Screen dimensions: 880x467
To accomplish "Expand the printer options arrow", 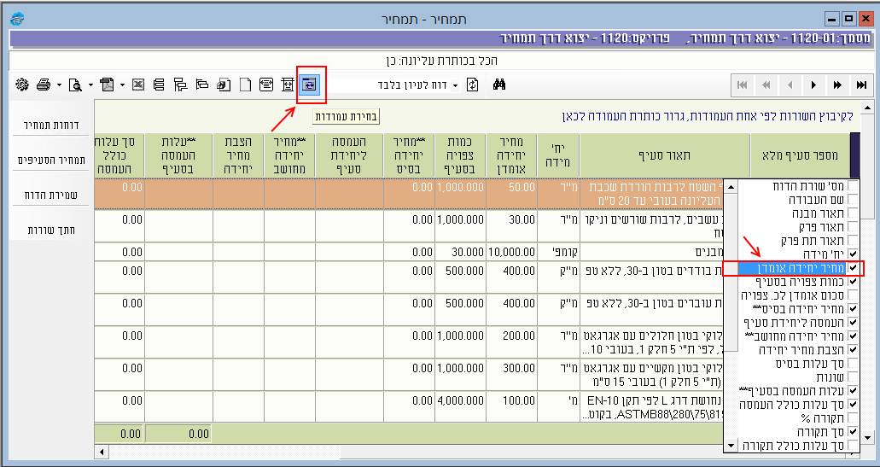I will 59,85.
